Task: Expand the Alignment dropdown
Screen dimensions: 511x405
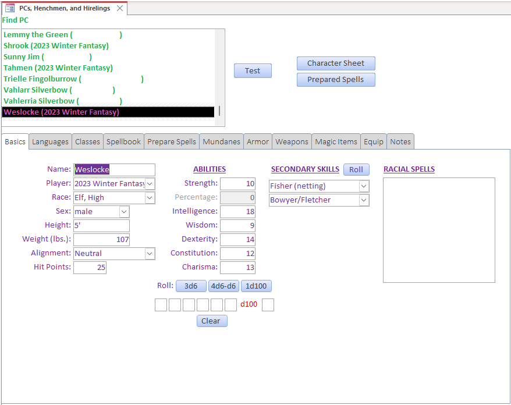Action: click(150, 254)
